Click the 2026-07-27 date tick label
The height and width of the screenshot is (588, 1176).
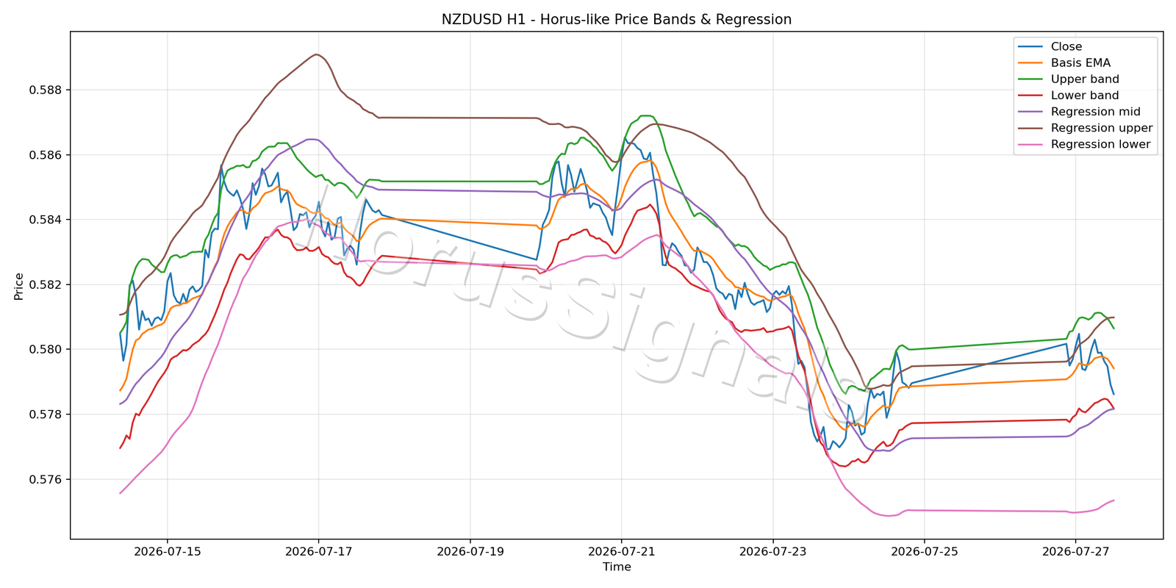pyautogui.click(x=1076, y=551)
